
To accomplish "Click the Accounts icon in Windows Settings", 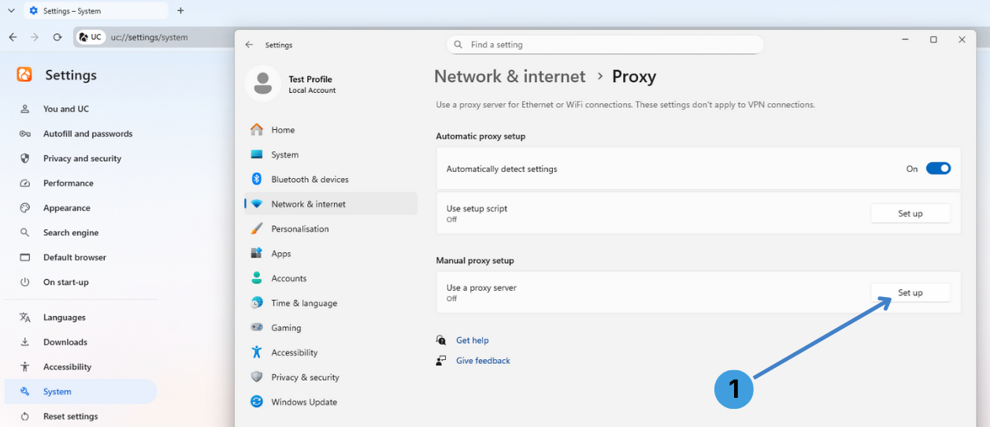I will pyautogui.click(x=257, y=278).
